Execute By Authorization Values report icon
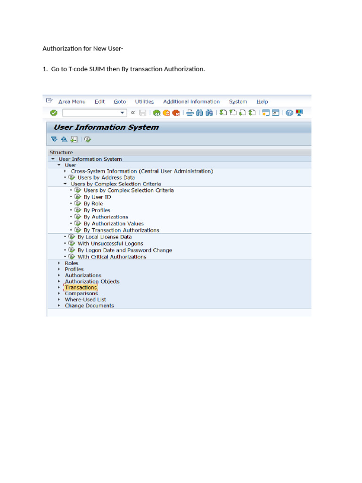 click(x=78, y=223)
